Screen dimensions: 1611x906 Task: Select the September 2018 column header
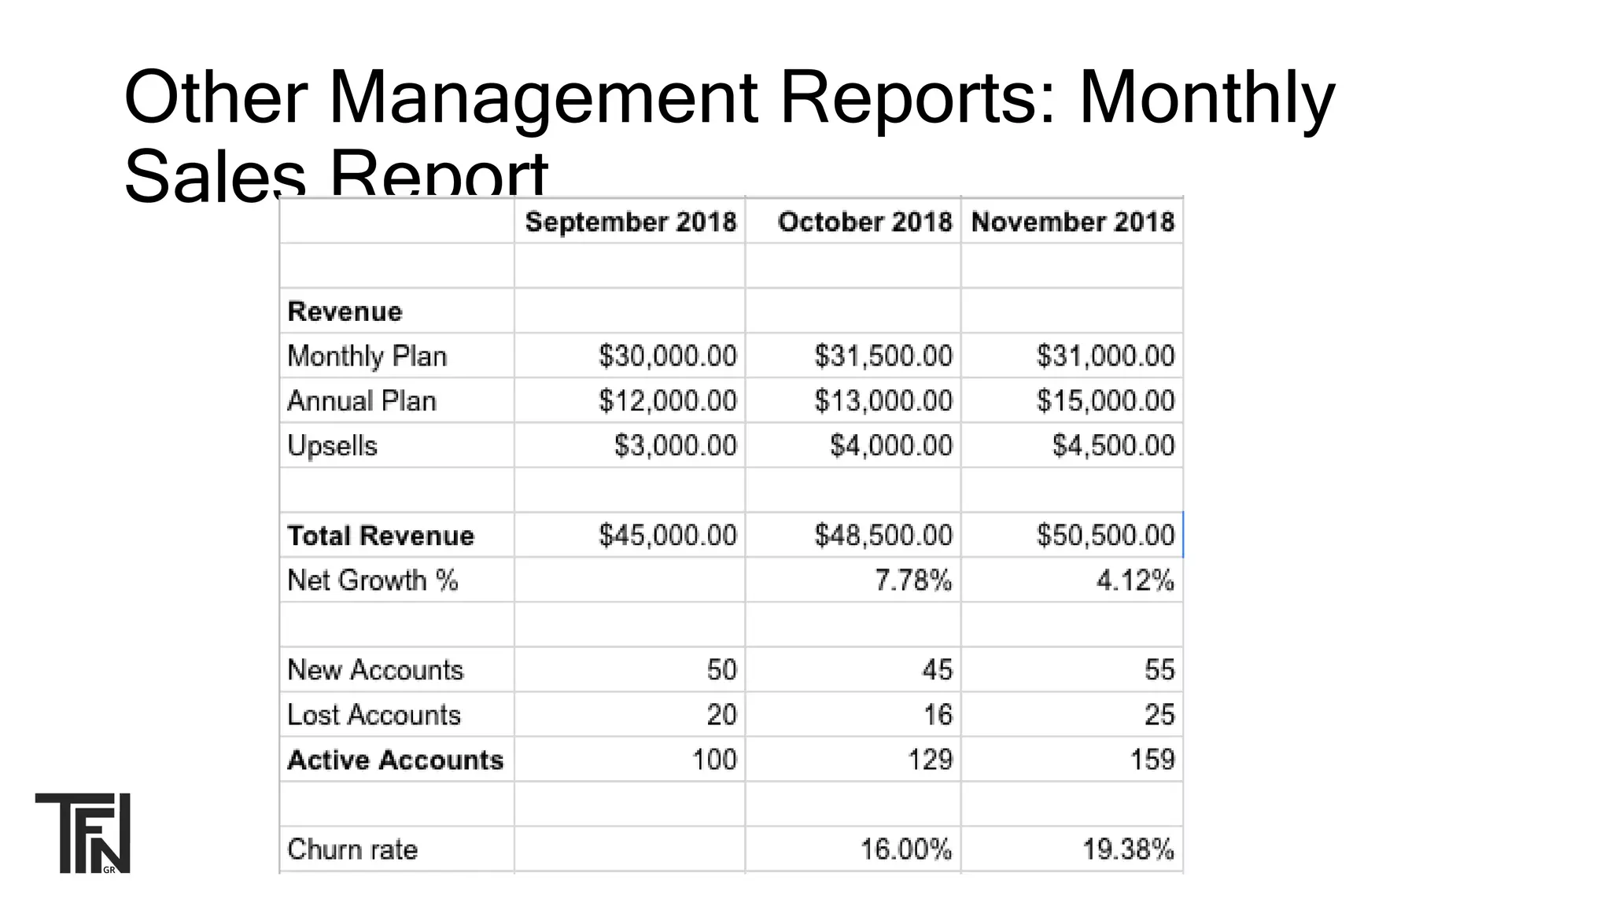(631, 222)
